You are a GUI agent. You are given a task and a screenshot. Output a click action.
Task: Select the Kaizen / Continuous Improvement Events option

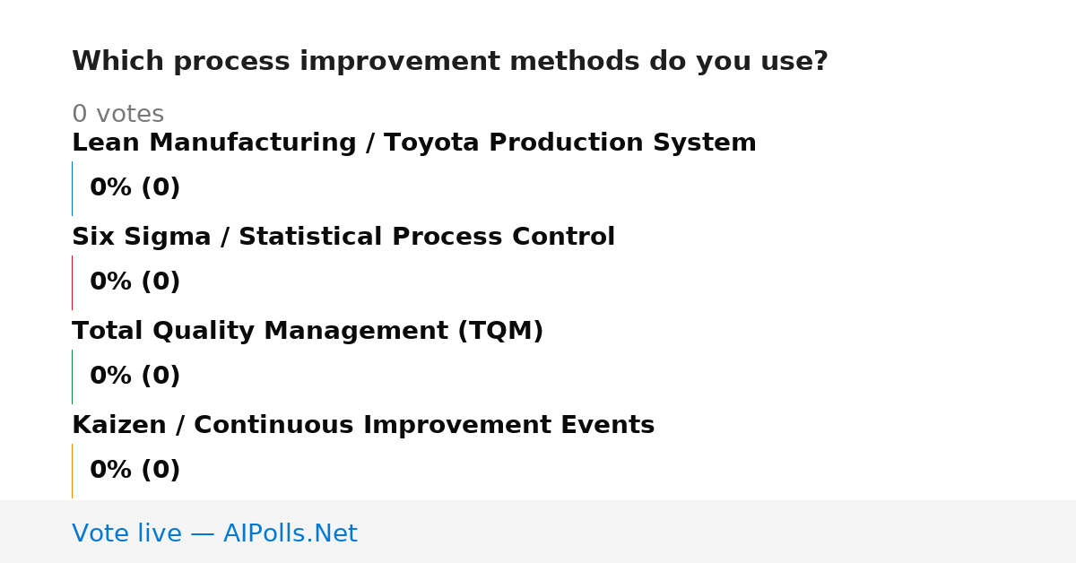[363, 426]
